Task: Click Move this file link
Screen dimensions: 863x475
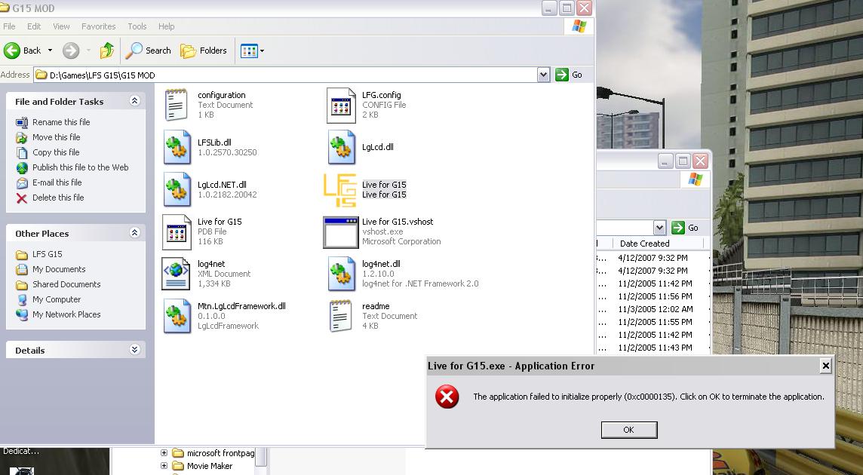Action: [x=56, y=137]
